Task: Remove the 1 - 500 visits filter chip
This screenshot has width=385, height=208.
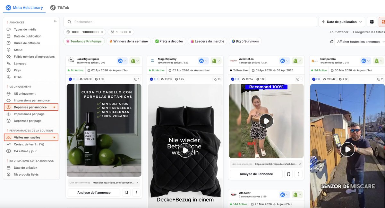Action: [130, 32]
